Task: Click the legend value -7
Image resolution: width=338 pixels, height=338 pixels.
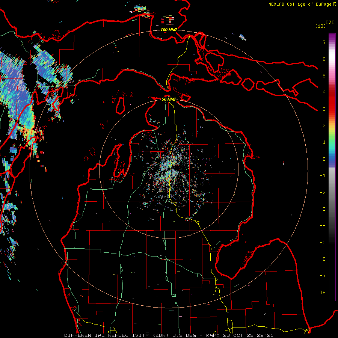Action: point(323,276)
